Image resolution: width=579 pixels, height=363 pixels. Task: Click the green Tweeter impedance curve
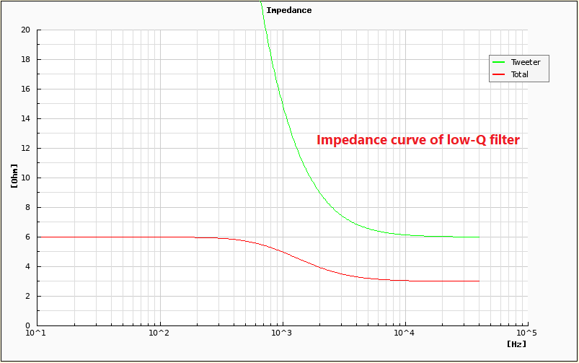pos(319,193)
